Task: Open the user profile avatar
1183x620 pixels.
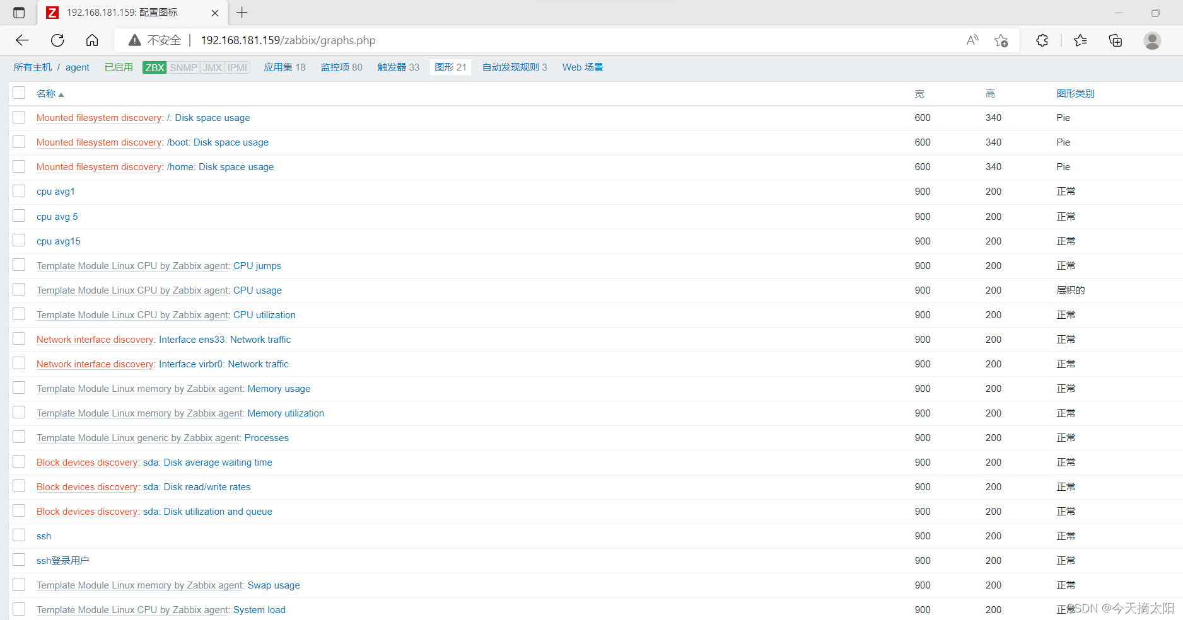Action: [1152, 40]
